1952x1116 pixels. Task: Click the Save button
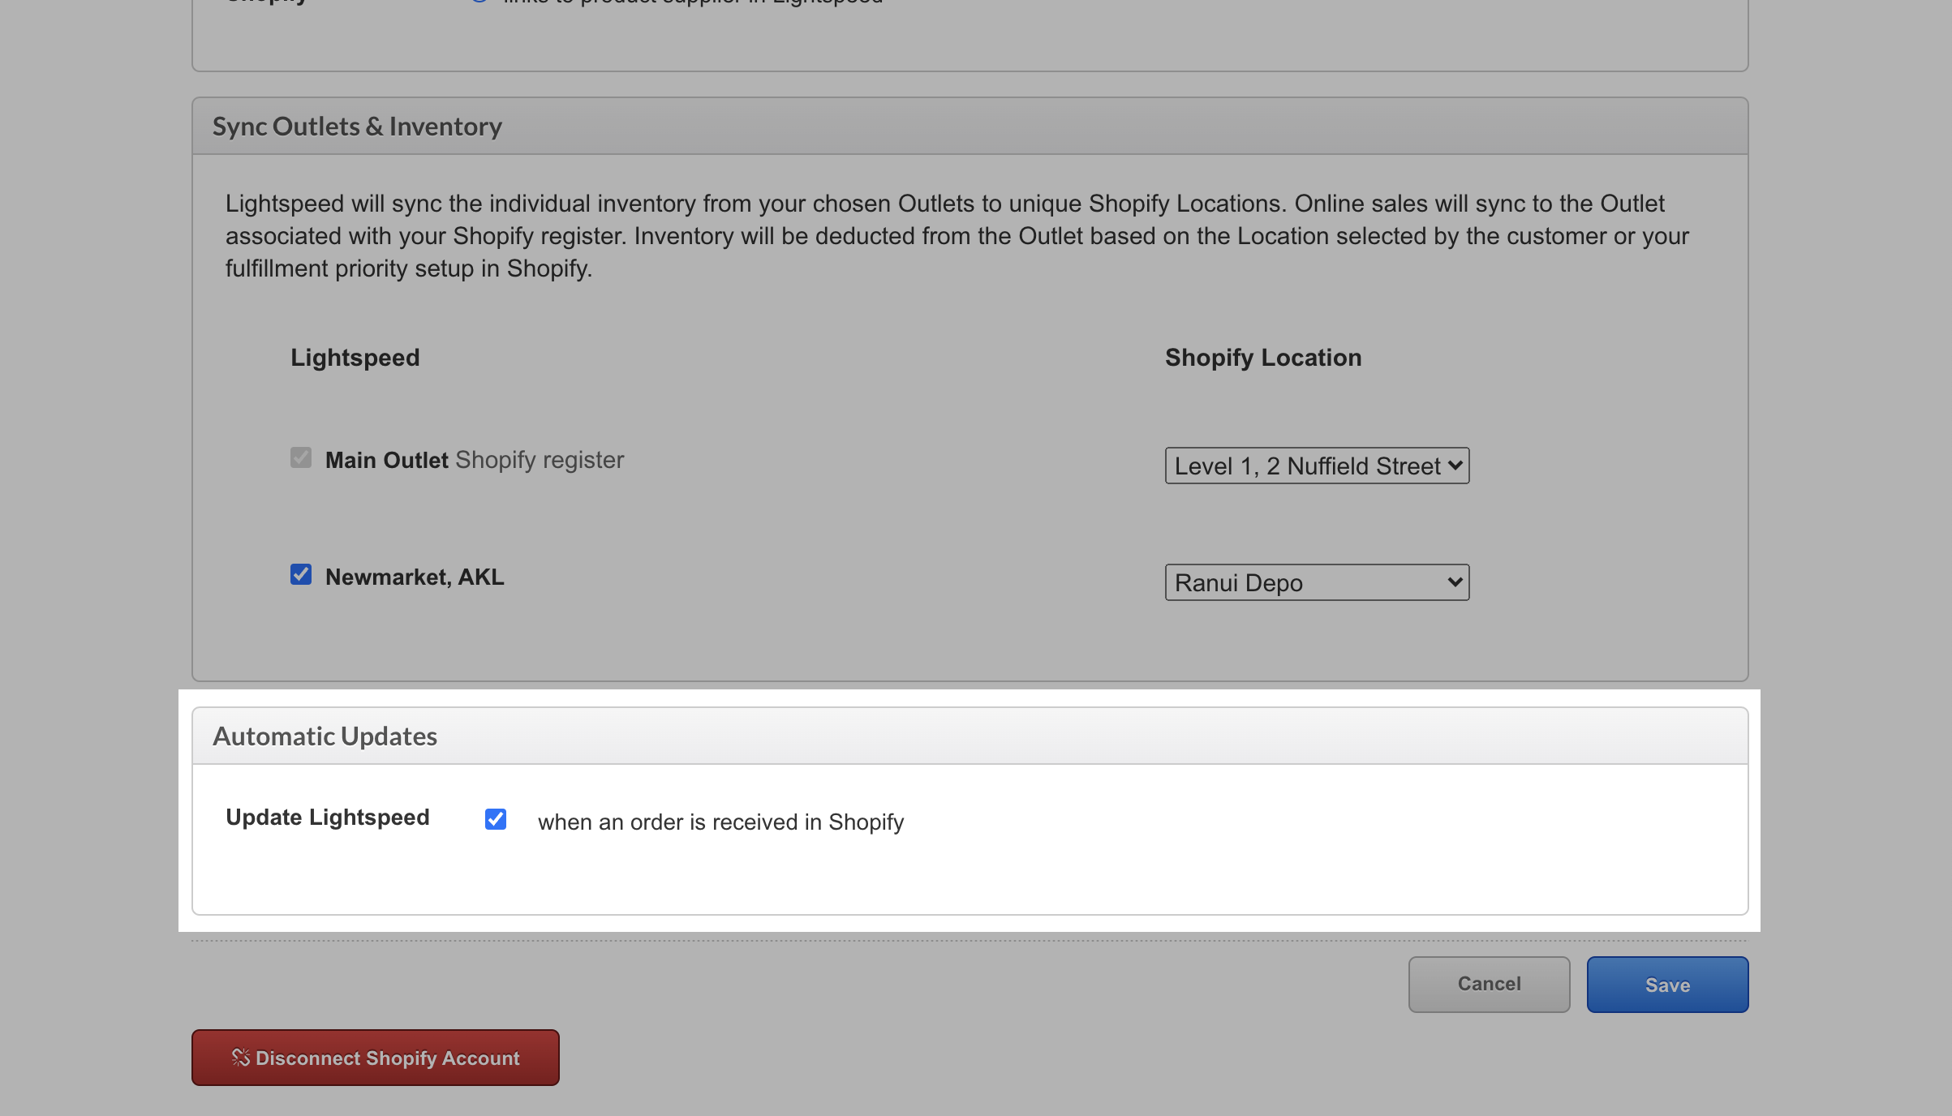[x=1667, y=985]
